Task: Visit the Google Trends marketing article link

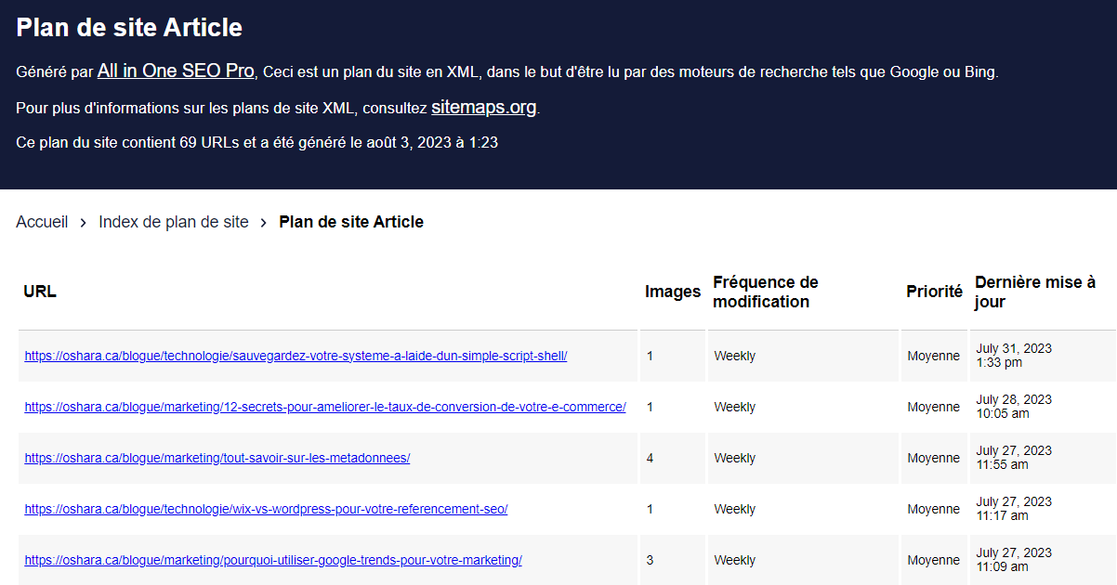Action: 272,560
